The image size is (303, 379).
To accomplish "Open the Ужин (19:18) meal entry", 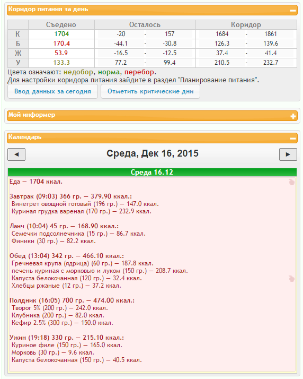I will (x=67, y=338).
